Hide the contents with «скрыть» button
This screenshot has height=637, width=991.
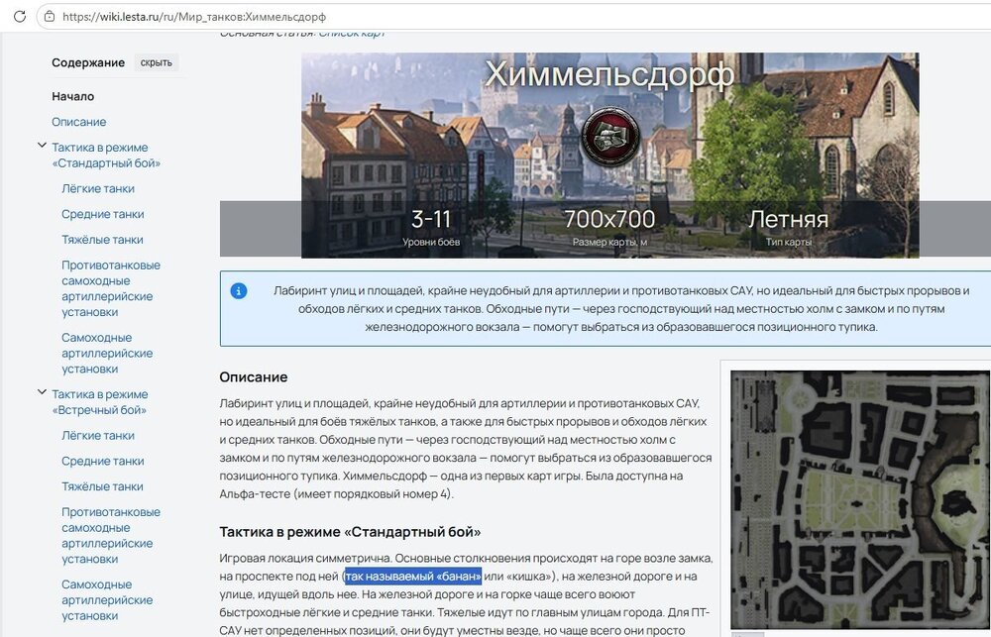[157, 62]
